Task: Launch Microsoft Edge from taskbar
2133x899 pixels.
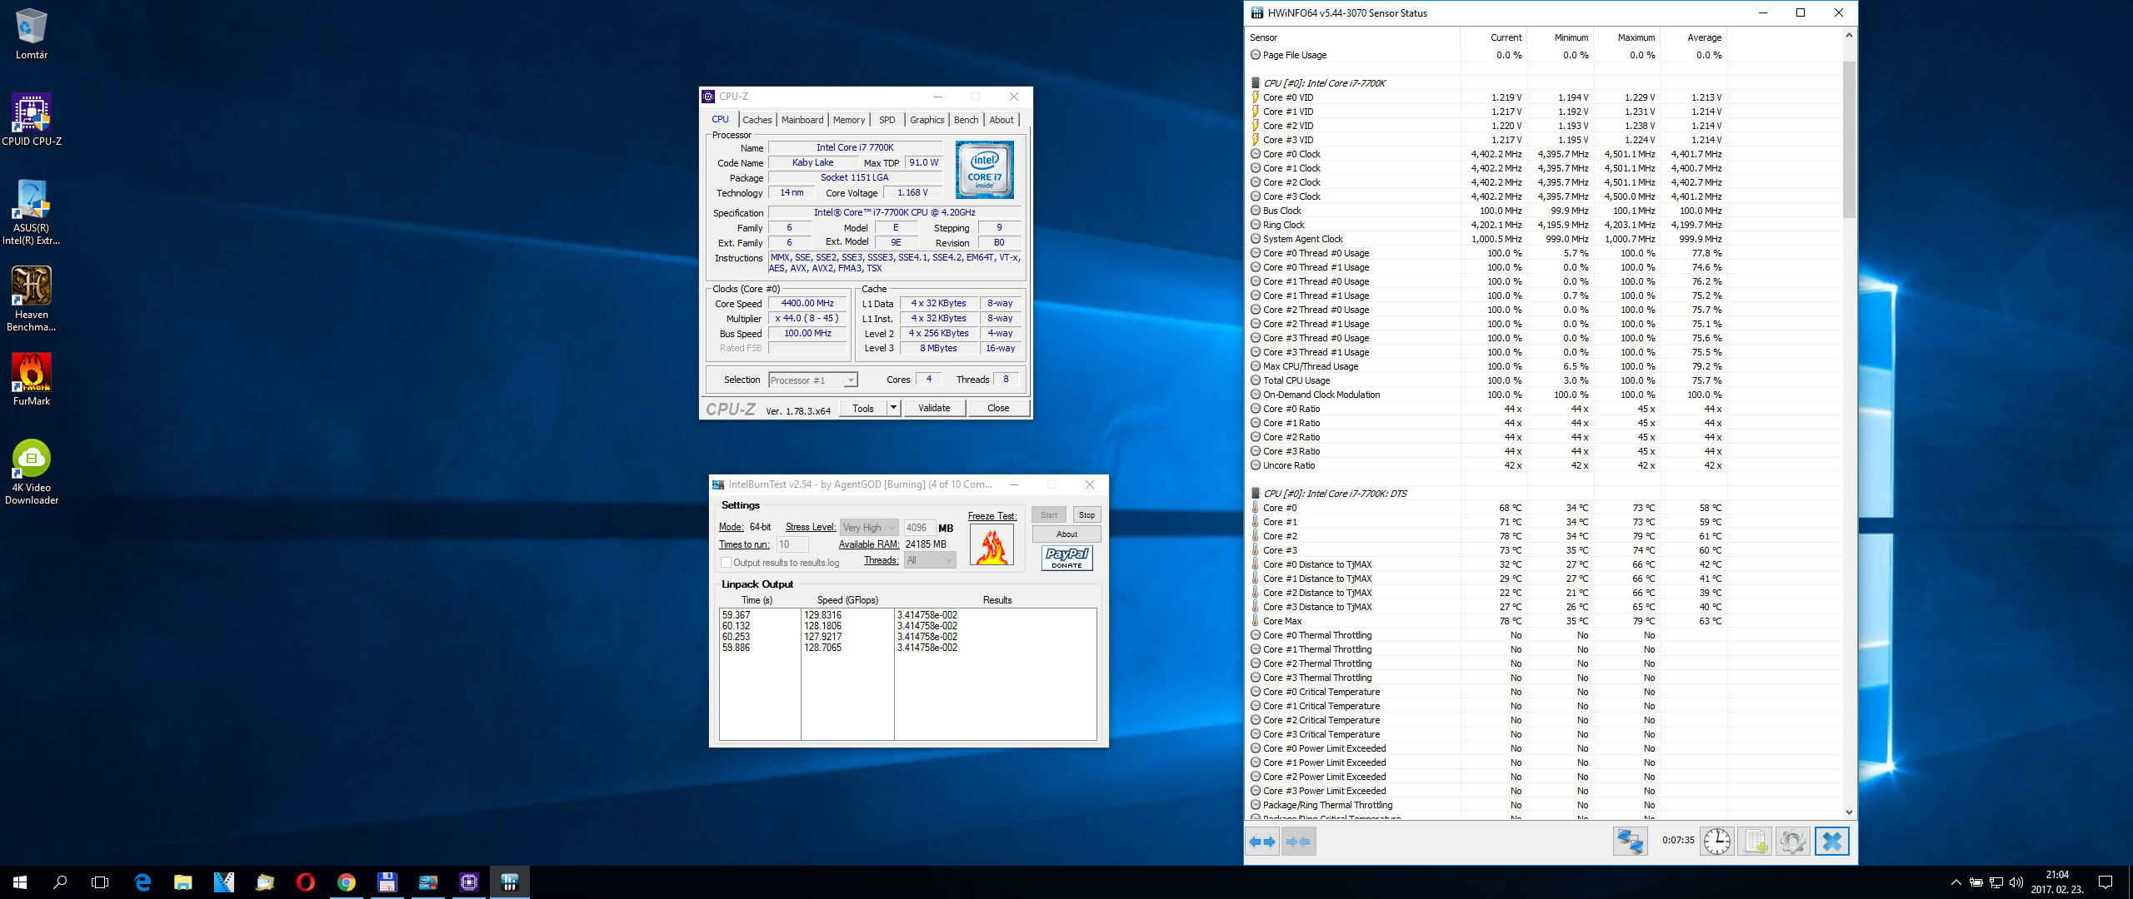Action: (x=142, y=882)
